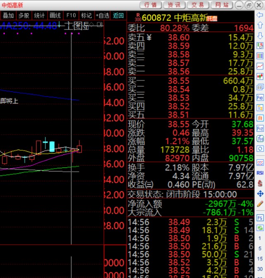Viewport: 265px width, 278px height.
Task: Click the blue four-way move arrows icon
Action: click(260, 193)
